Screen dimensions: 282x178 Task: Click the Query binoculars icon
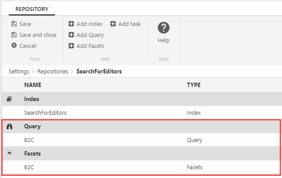tap(10, 127)
